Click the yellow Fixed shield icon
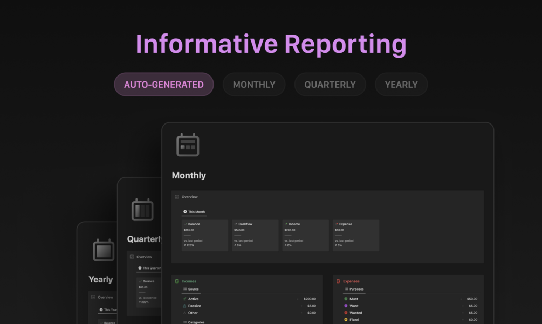Screen dimensions: 542x324 (346, 320)
